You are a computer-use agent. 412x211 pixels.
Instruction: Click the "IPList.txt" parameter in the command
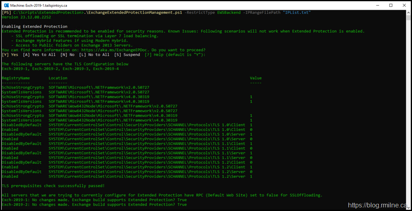coord(297,12)
